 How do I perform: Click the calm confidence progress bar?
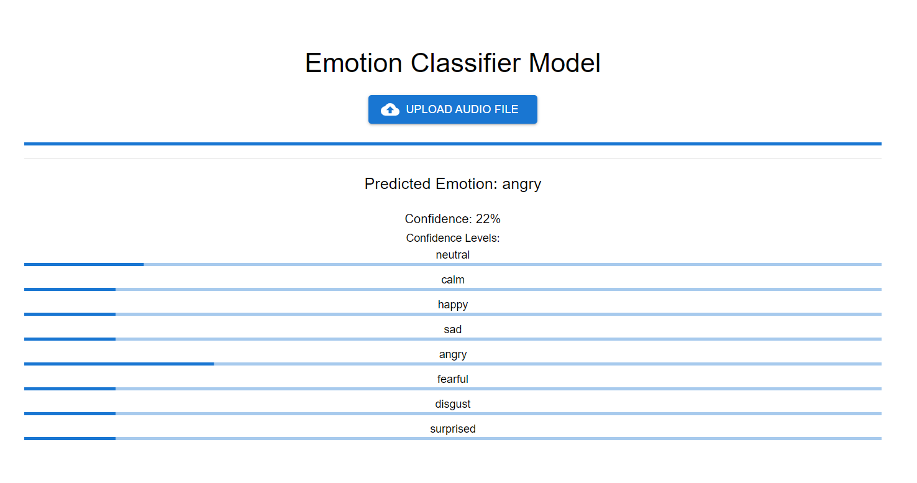click(453, 290)
